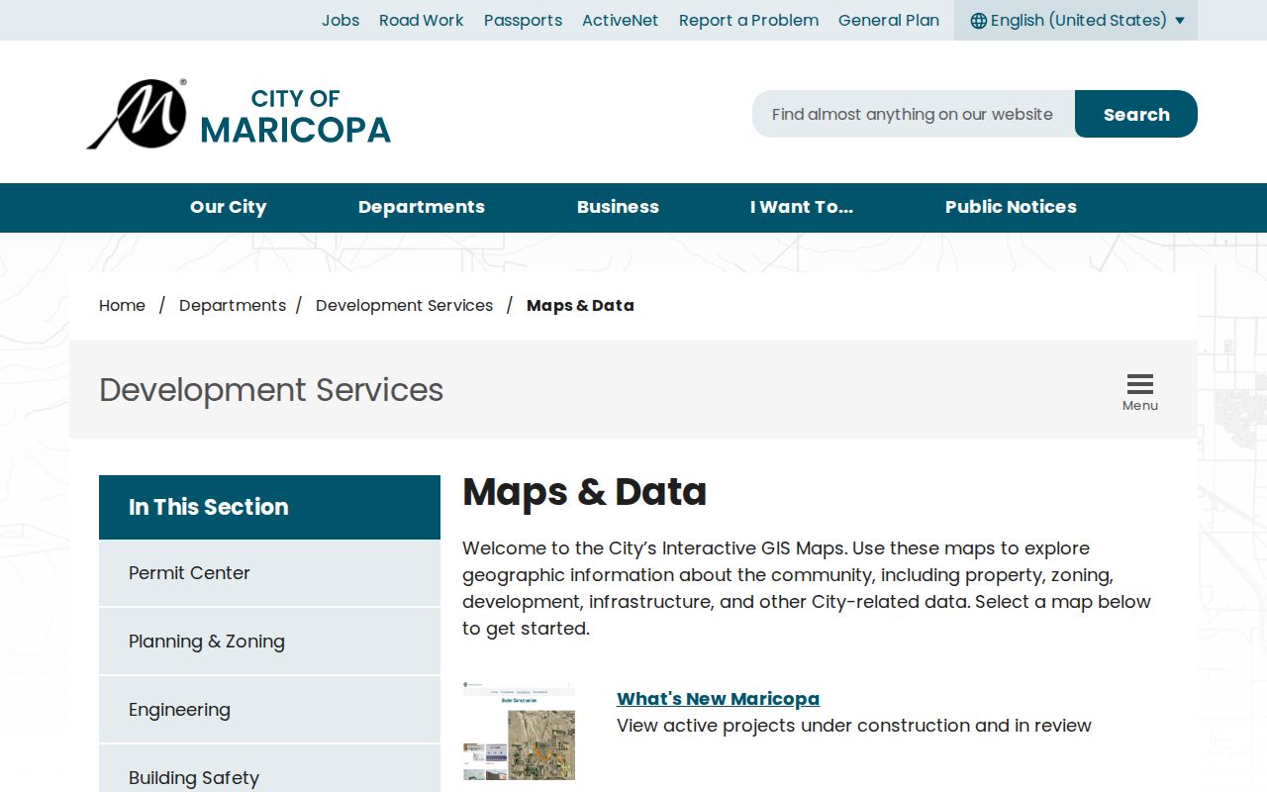The width and height of the screenshot is (1267, 792).
Task: Click the In This Section header
Action: coord(269,507)
